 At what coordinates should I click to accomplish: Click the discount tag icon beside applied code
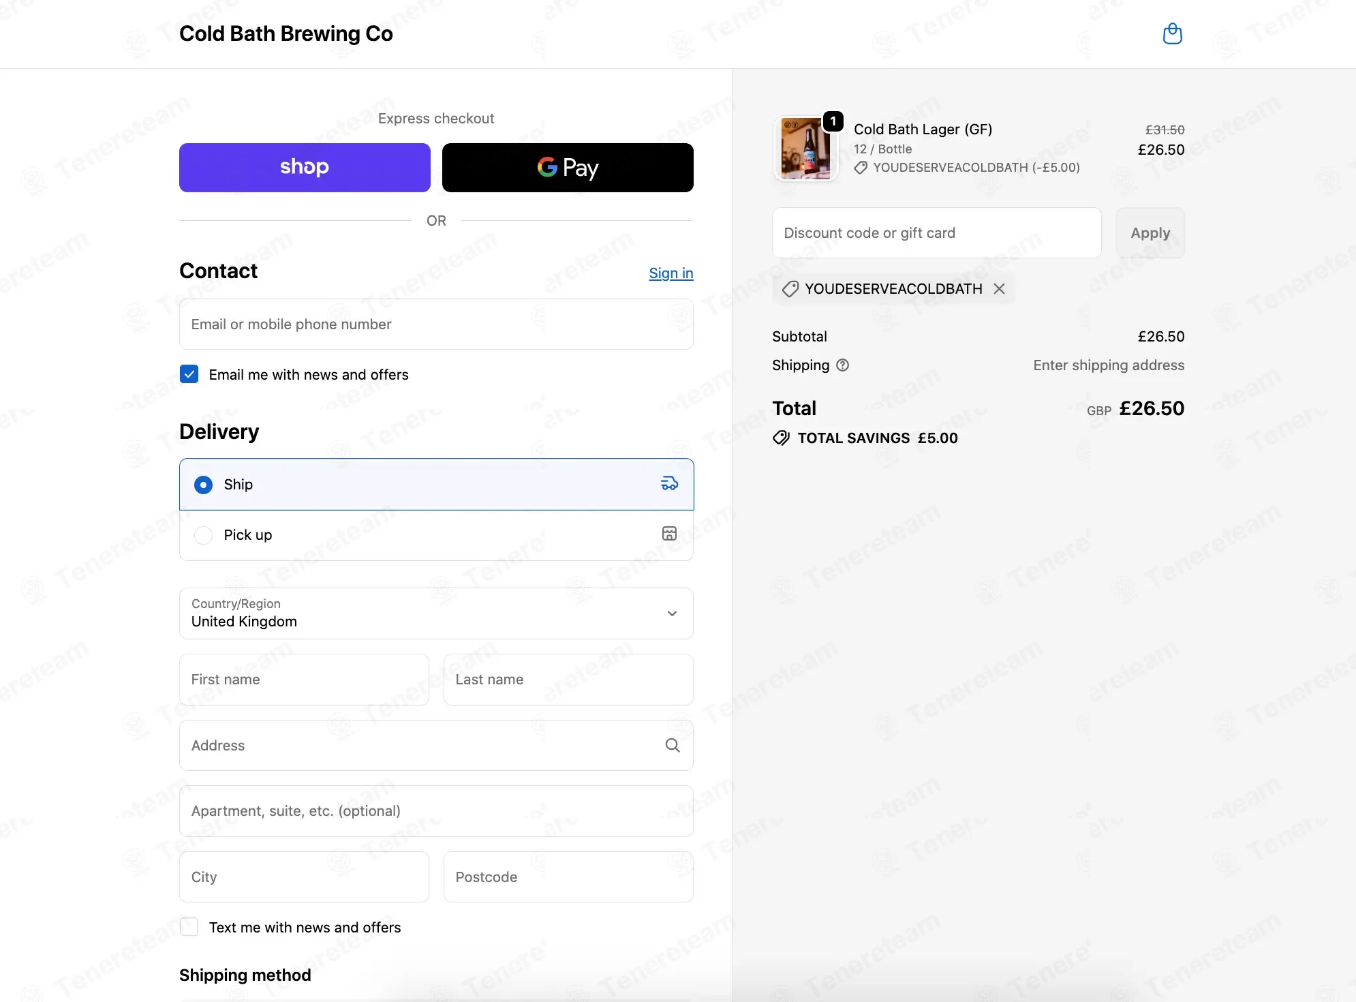[790, 289]
